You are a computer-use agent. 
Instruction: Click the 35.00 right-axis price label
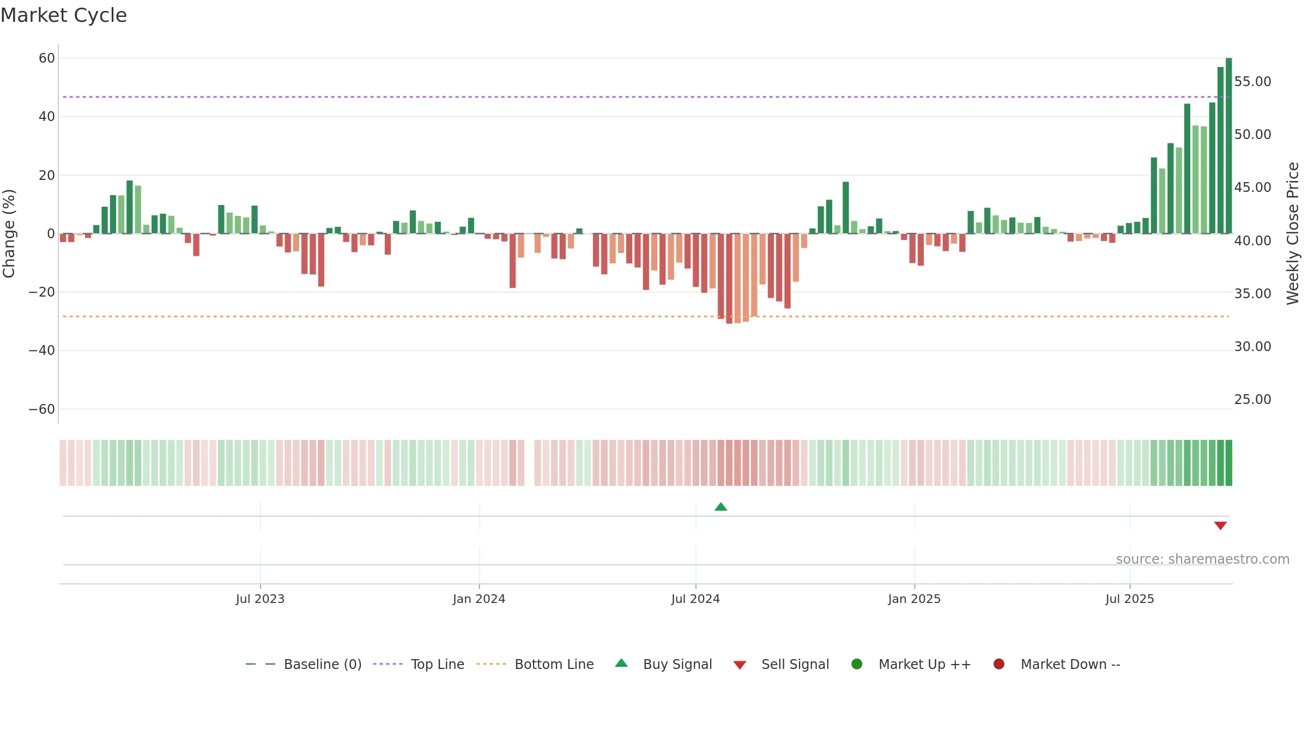click(x=1252, y=294)
